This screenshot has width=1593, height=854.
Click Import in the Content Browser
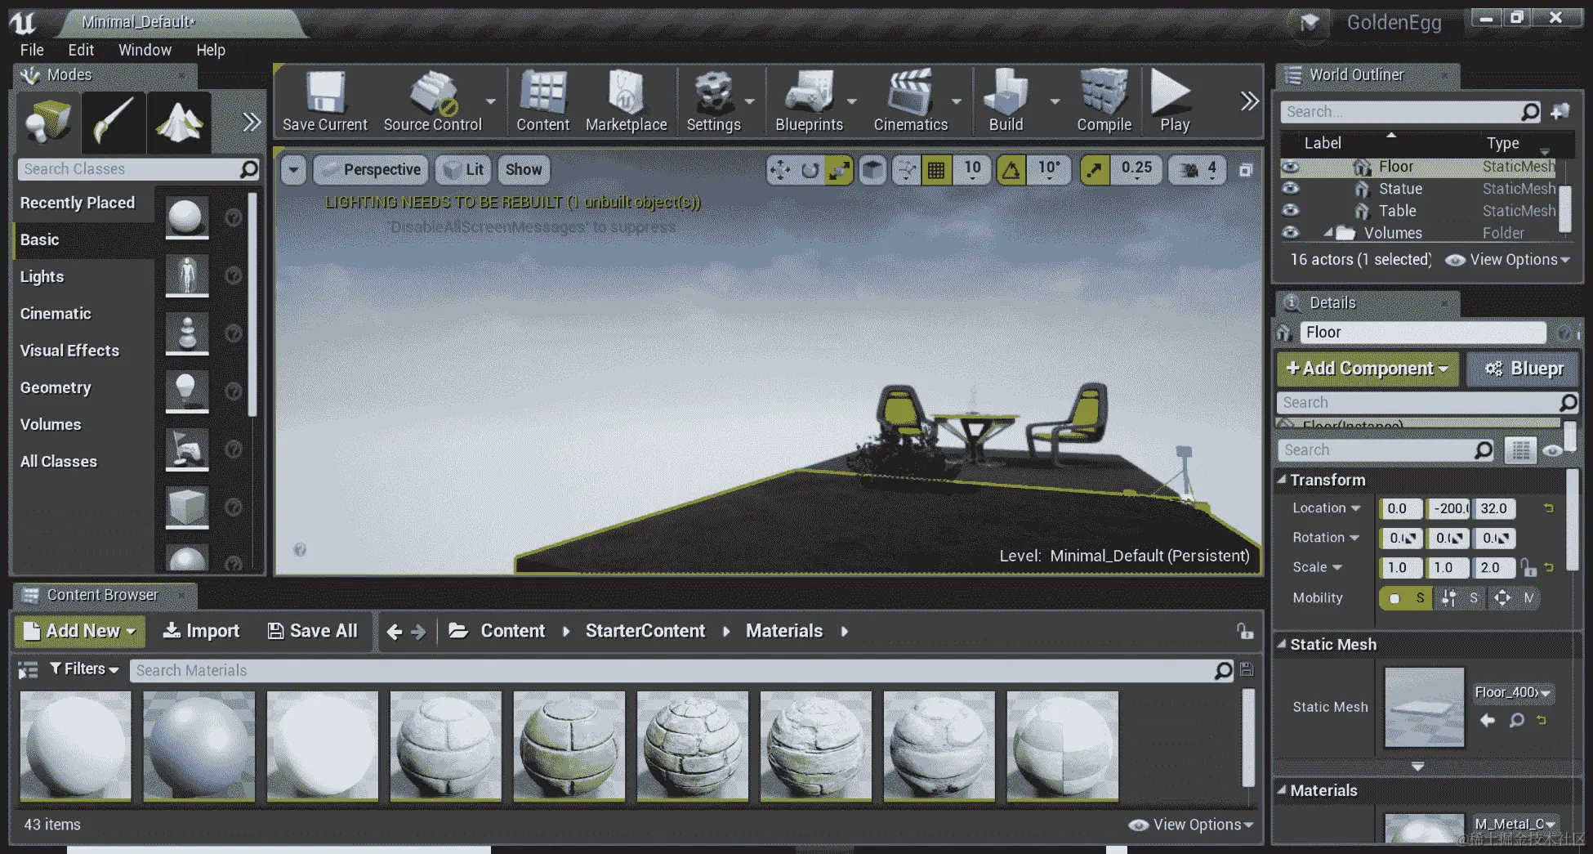pyautogui.click(x=201, y=631)
